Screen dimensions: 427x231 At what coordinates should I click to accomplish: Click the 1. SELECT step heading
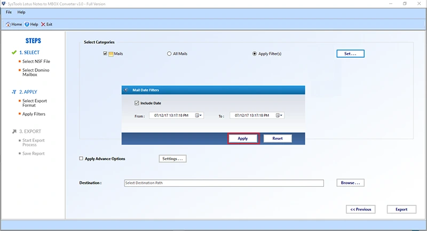click(x=29, y=52)
